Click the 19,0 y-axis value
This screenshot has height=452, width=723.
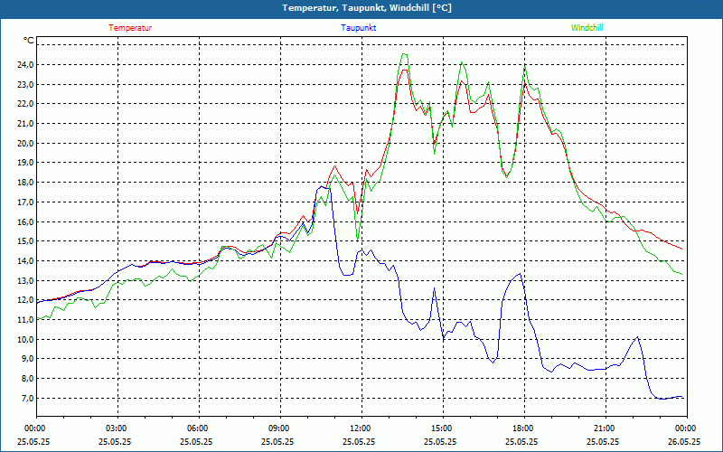[26, 163]
